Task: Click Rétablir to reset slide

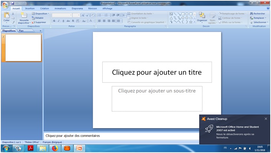Action: point(38,18)
